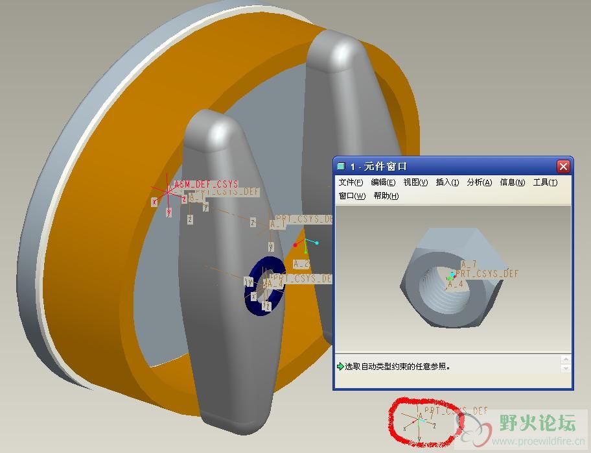Open the 视图(V) menu
The height and width of the screenshot is (453, 591).
click(x=415, y=182)
